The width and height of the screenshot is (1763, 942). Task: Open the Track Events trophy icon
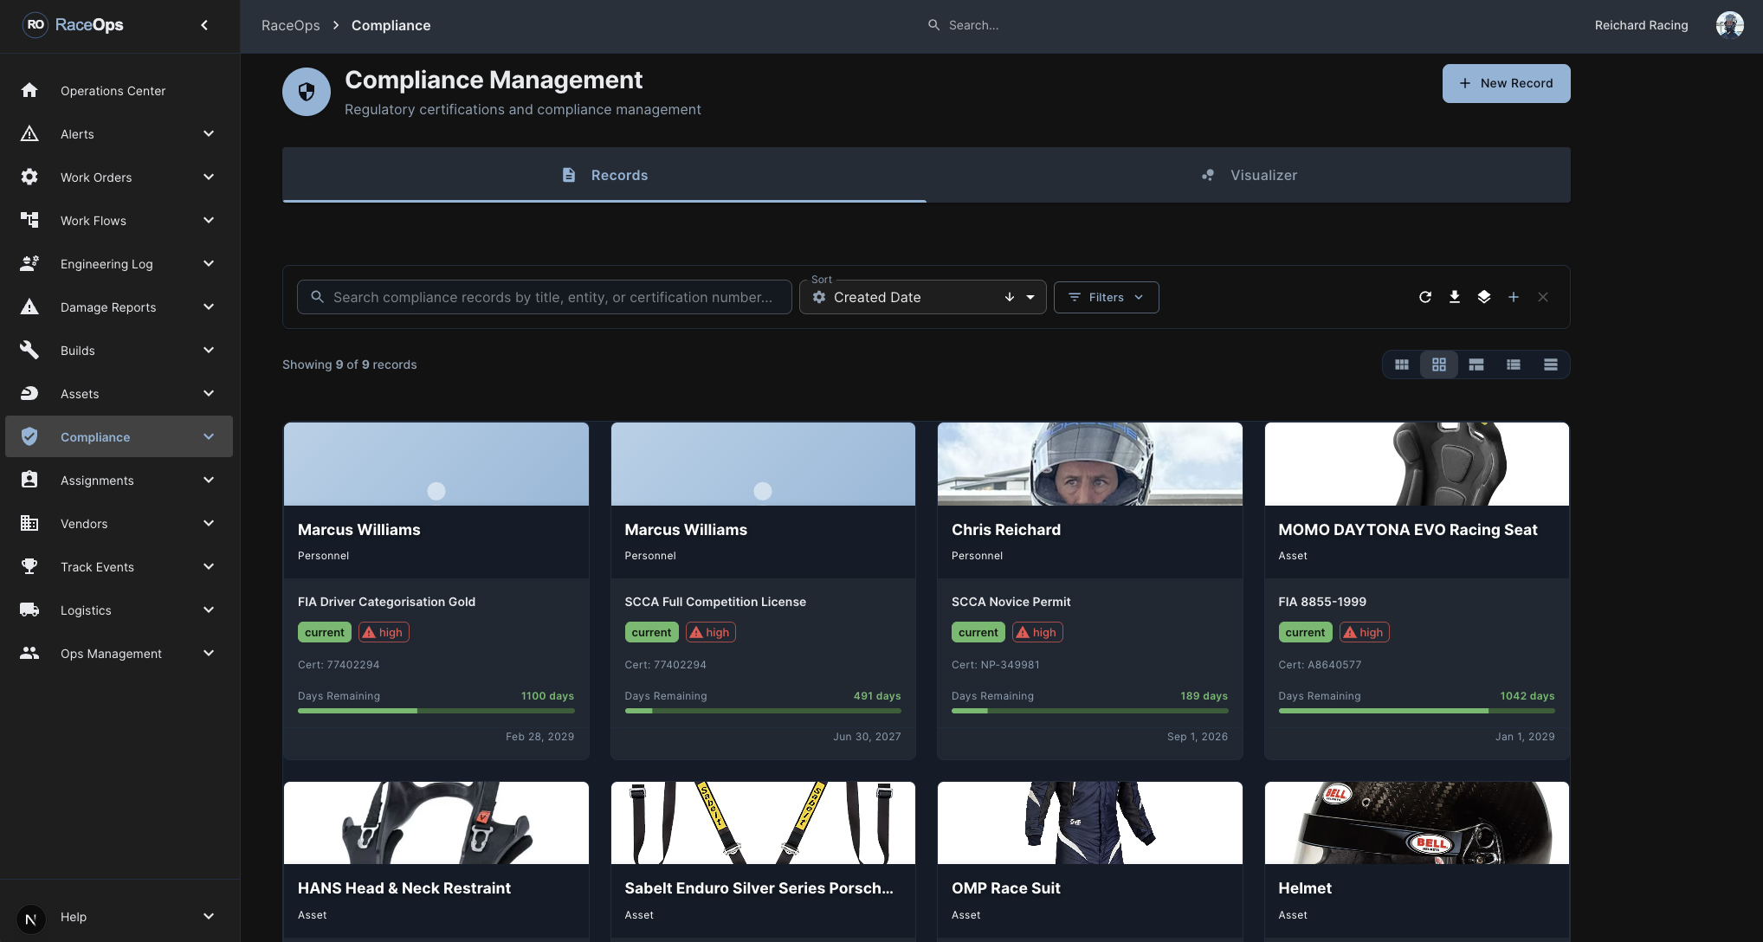coord(29,566)
